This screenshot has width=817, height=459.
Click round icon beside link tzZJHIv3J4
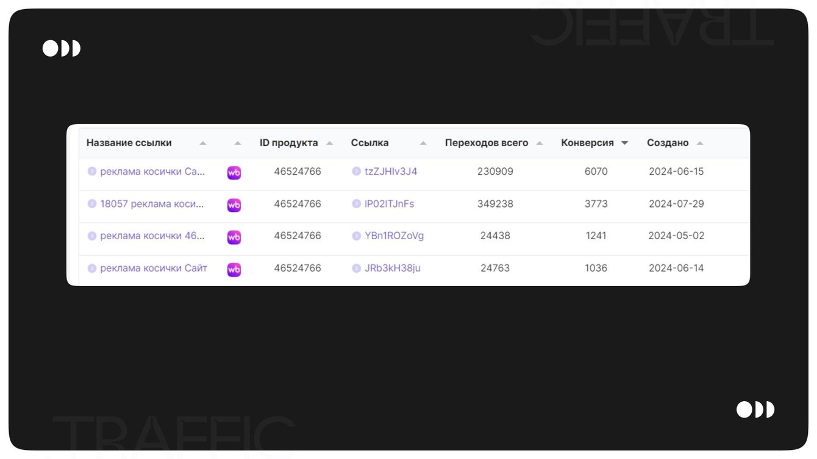tap(357, 172)
